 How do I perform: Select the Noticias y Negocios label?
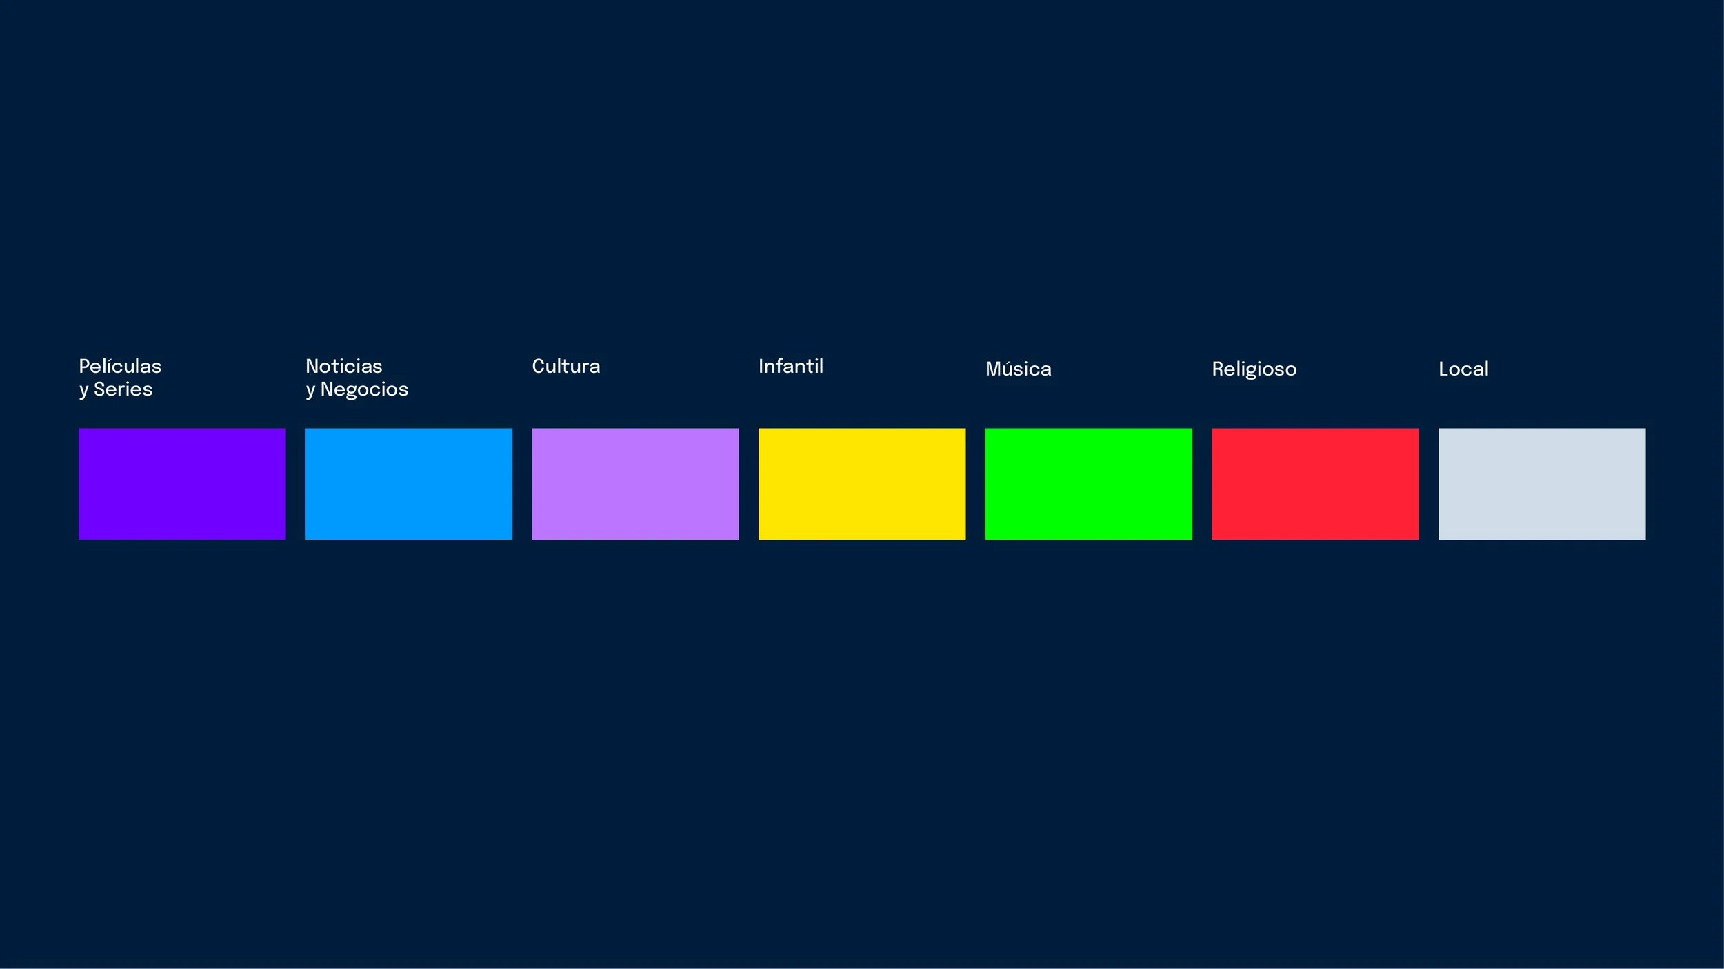point(357,378)
